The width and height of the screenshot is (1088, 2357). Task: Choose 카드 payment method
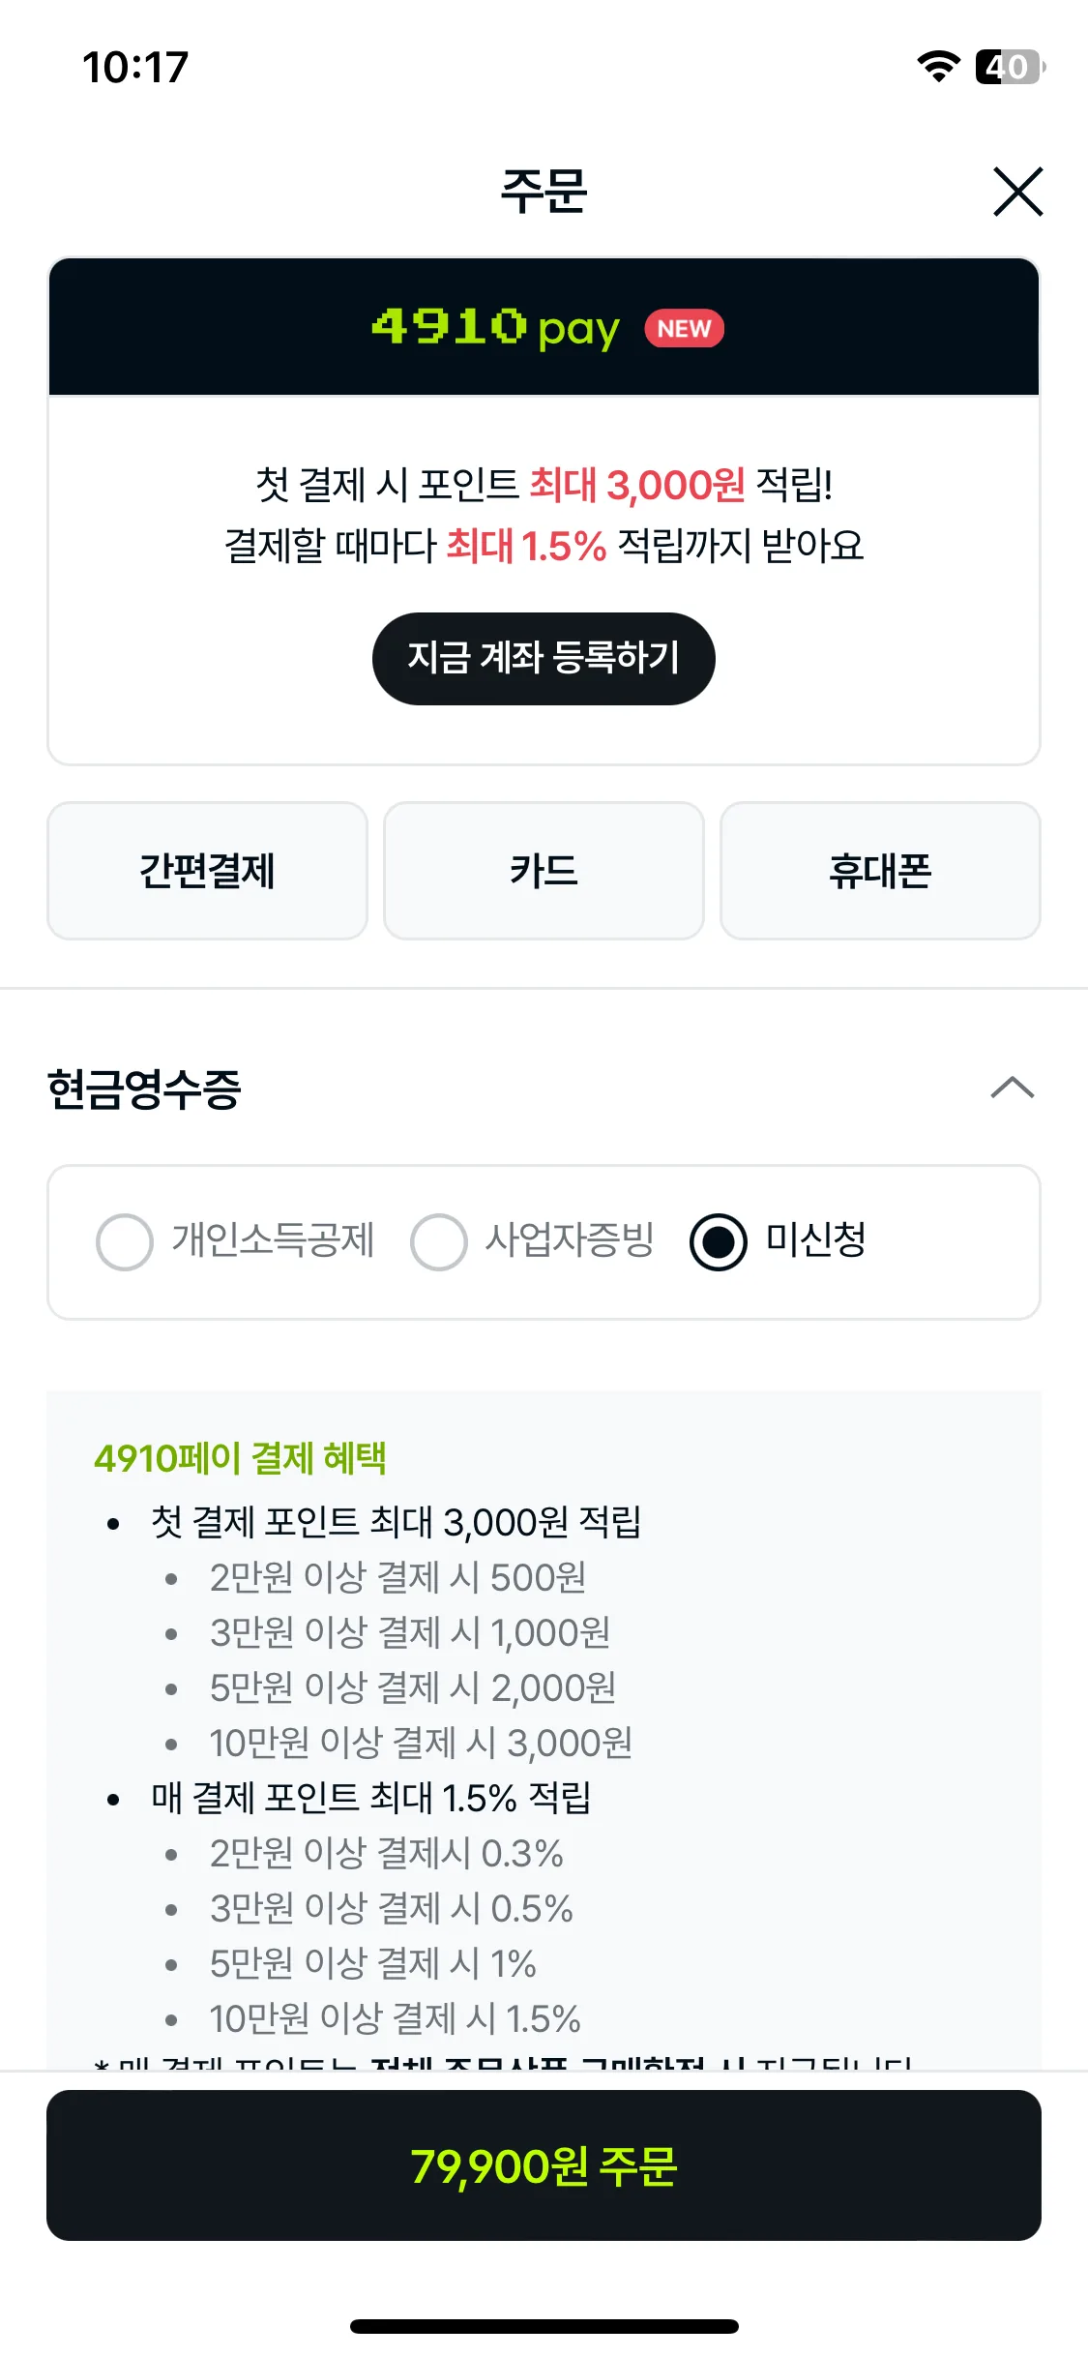tap(544, 871)
